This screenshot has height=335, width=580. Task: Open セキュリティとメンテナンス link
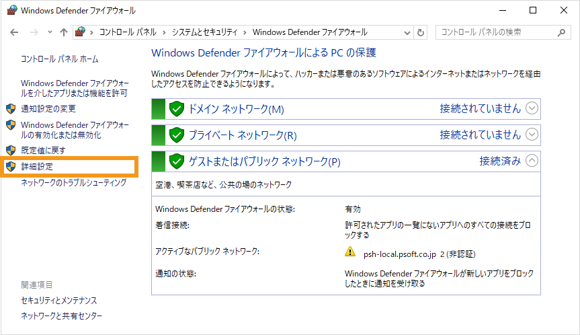tap(59, 300)
